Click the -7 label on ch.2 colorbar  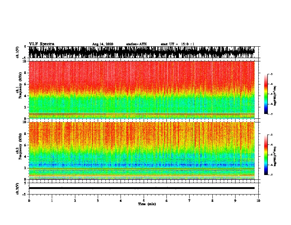(271, 175)
